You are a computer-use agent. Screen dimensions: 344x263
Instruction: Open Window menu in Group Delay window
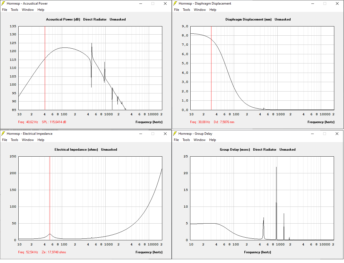(199, 140)
